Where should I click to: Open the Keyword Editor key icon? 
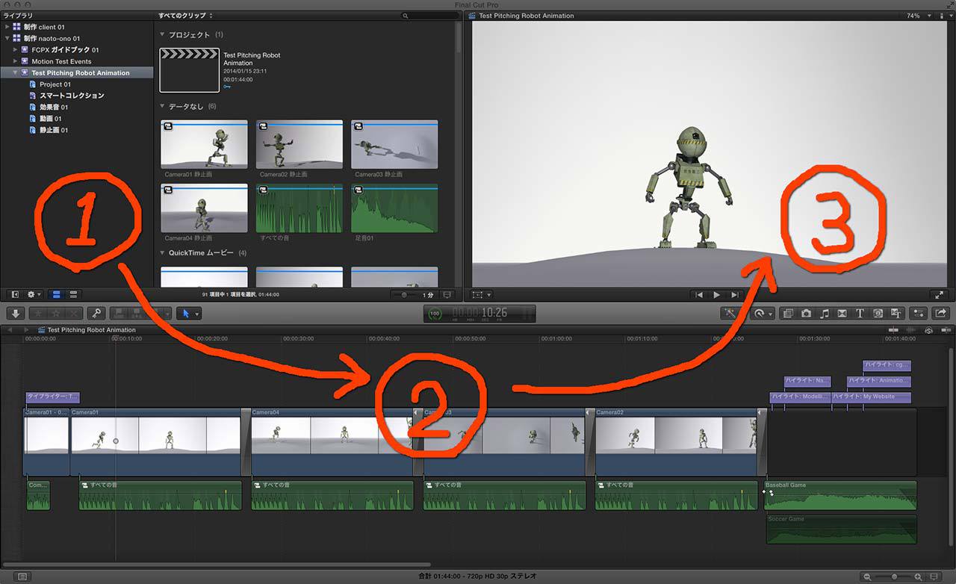(96, 314)
